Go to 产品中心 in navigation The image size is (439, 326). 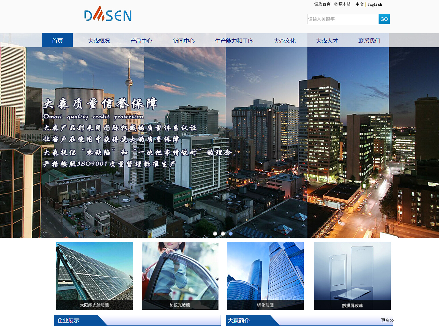pos(141,41)
